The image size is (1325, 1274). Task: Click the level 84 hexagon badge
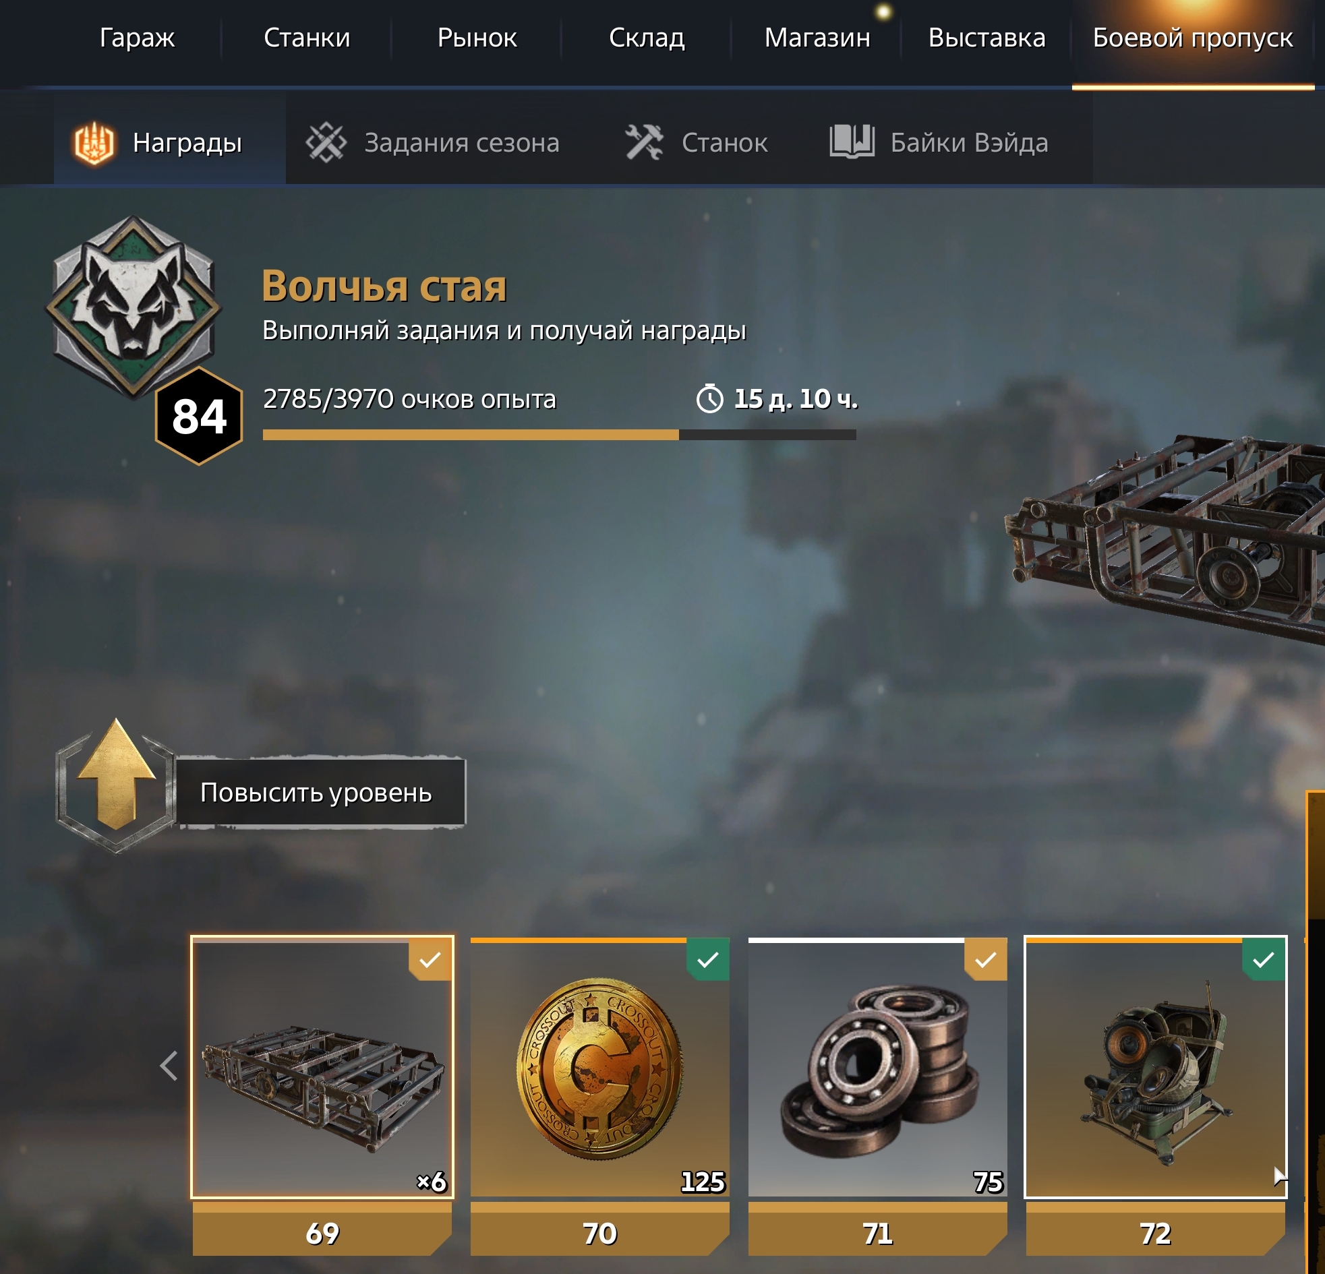199,416
